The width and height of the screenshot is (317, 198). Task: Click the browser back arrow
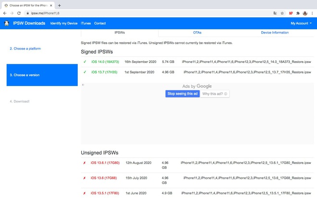[x=5, y=13]
